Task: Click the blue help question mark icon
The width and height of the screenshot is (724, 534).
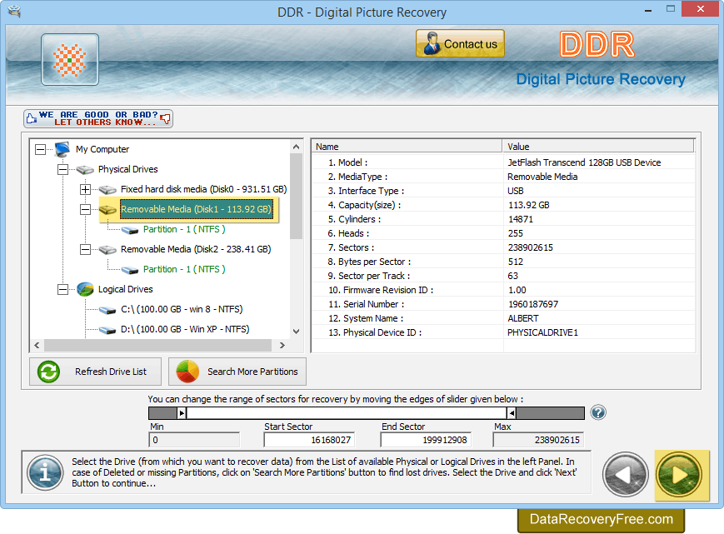Action: coord(598,412)
